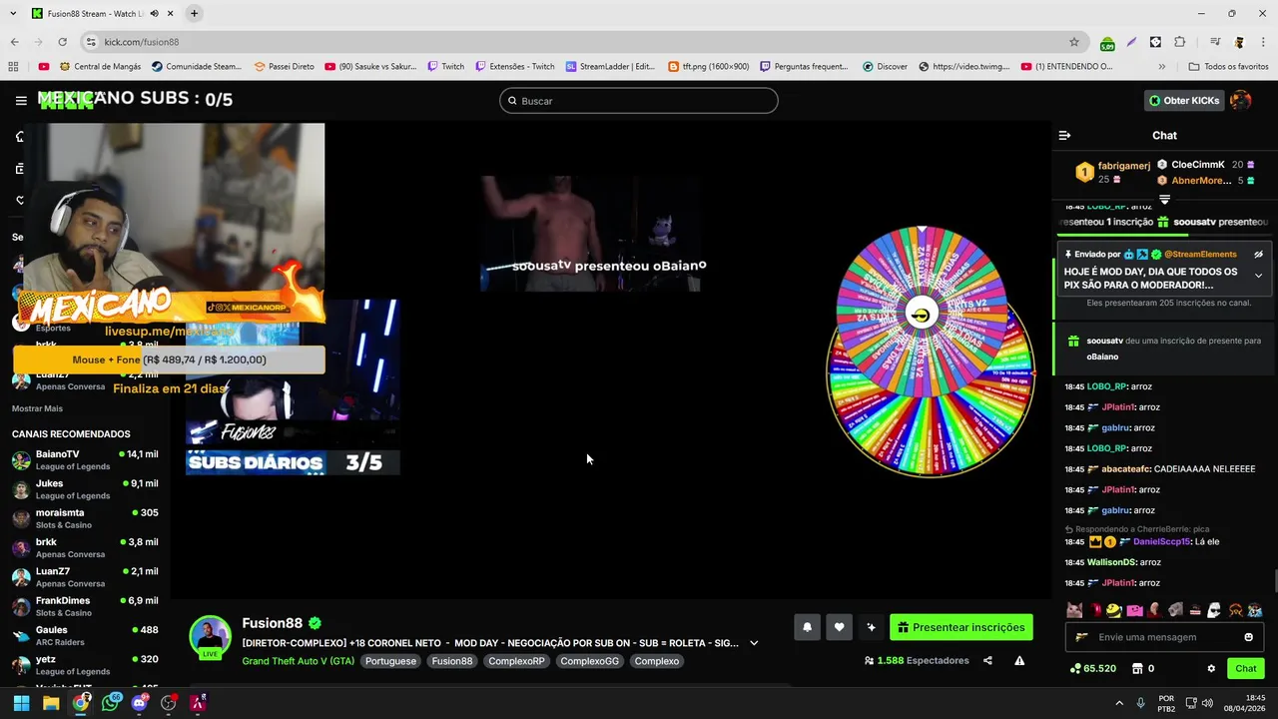The width and height of the screenshot is (1278, 719).
Task: Open Windows Start menu
Action: pyautogui.click(x=21, y=703)
